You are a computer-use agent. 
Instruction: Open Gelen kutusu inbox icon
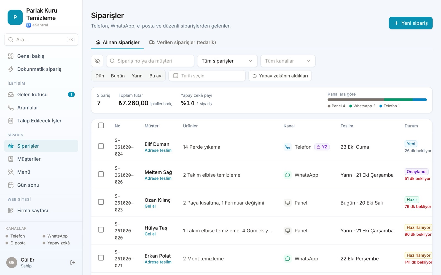[11, 95]
